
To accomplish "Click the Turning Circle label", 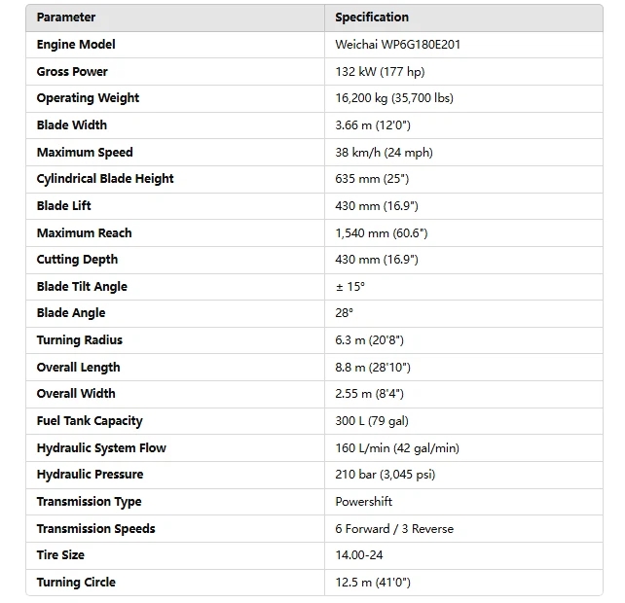I will coord(76,583).
